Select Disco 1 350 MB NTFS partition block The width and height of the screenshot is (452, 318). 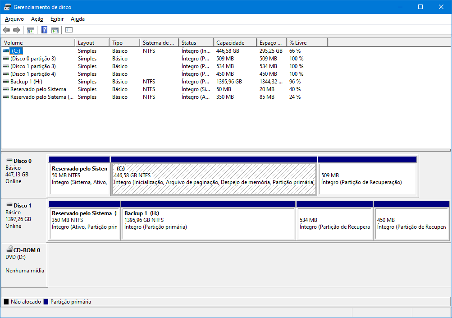tap(84, 221)
